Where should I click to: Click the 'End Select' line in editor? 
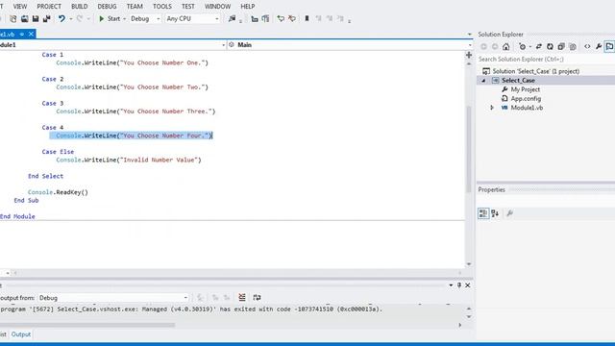pos(45,176)
